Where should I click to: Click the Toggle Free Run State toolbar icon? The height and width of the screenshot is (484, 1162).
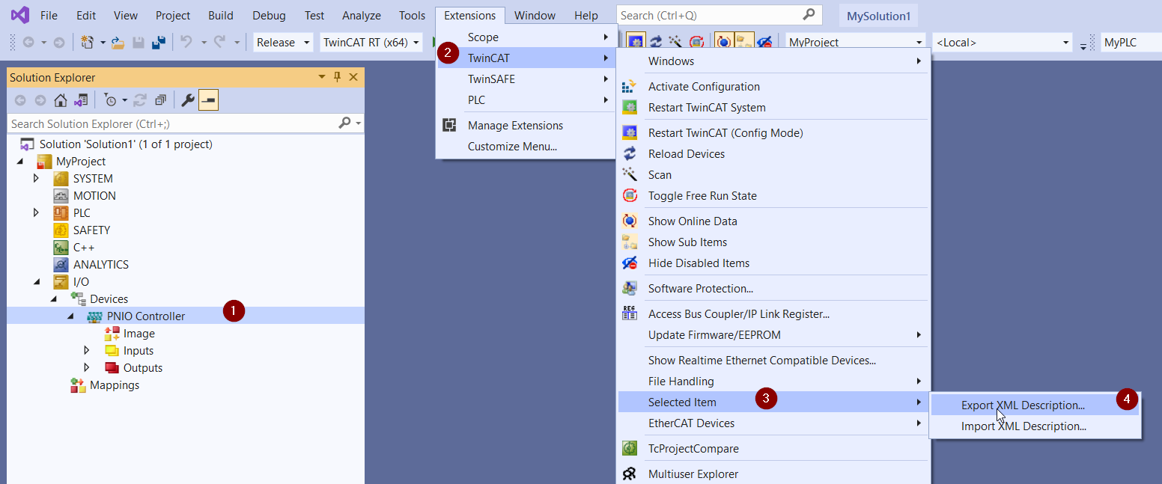click(x=697, y=42)
